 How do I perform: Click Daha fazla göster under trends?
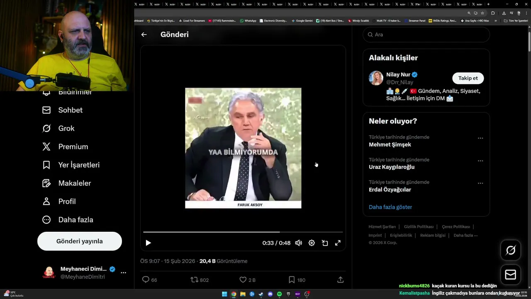(x=390, y=207)
